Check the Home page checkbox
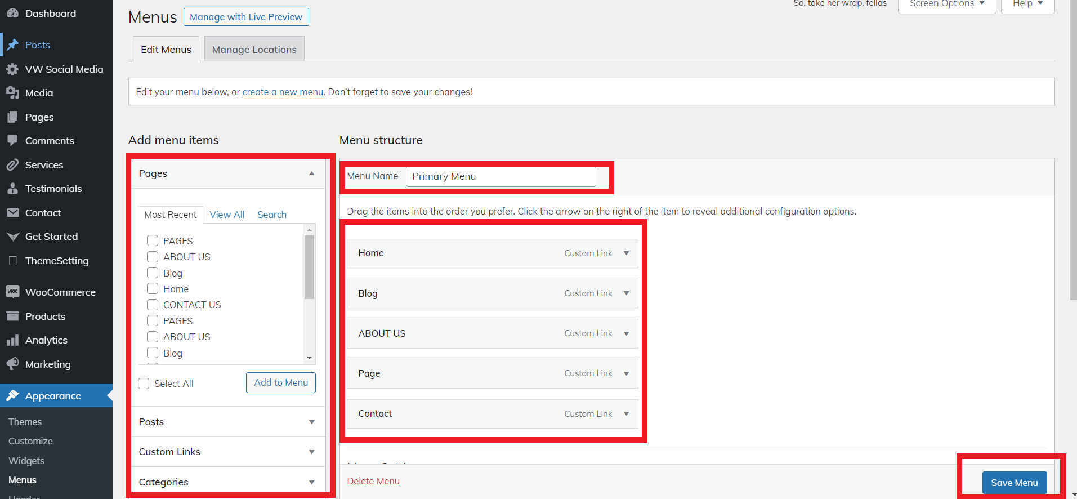The image size is (1077, 499). click(153, 289)
